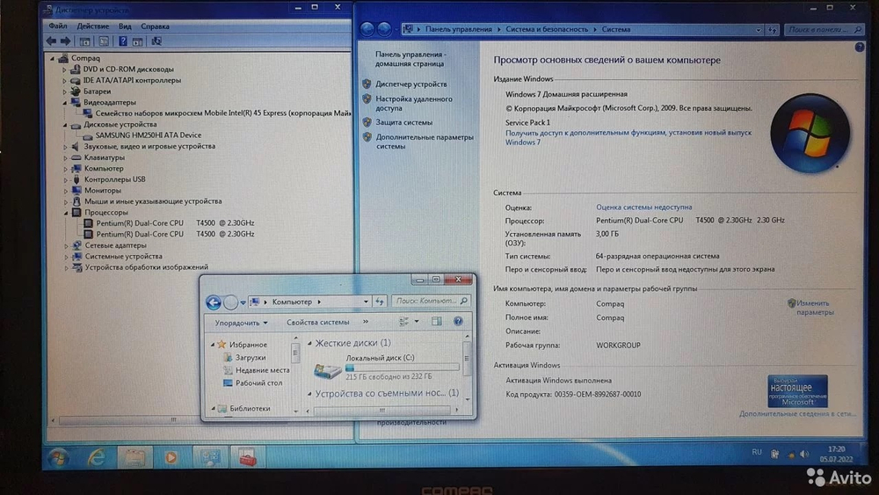Select the Мониторы category
This screenshot has width=879, height=495.
click(103, 191)
